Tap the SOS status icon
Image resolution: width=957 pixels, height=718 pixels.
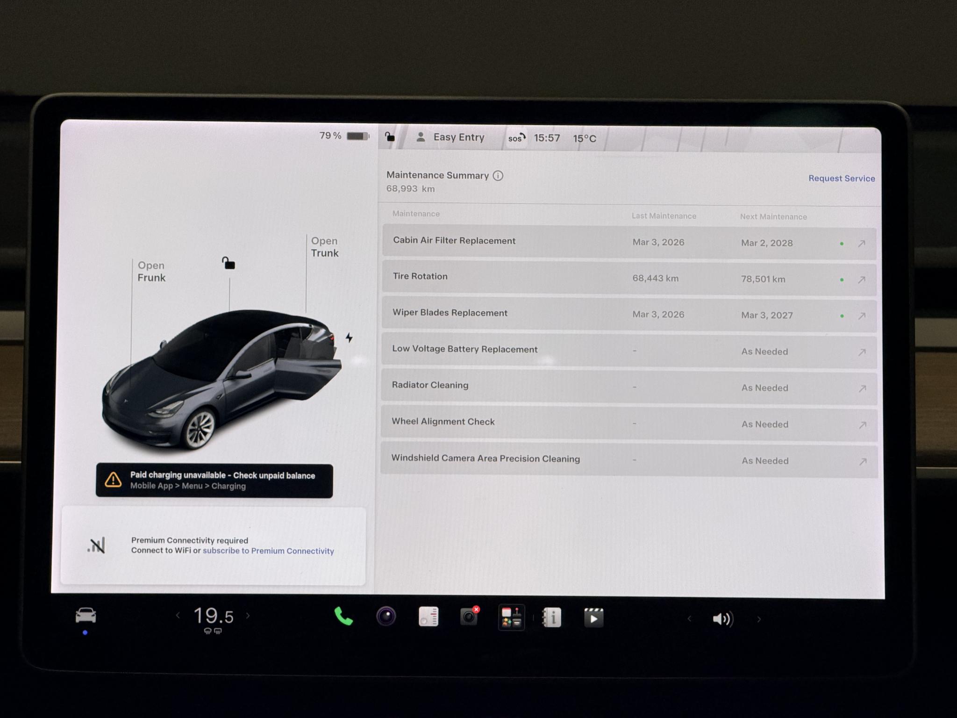pos(517,138)
